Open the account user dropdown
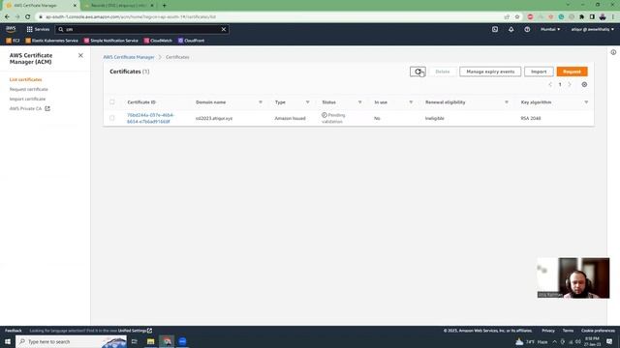Image resolution: width=620 pixels, height=348 pixels. click(x=592, y=29)
